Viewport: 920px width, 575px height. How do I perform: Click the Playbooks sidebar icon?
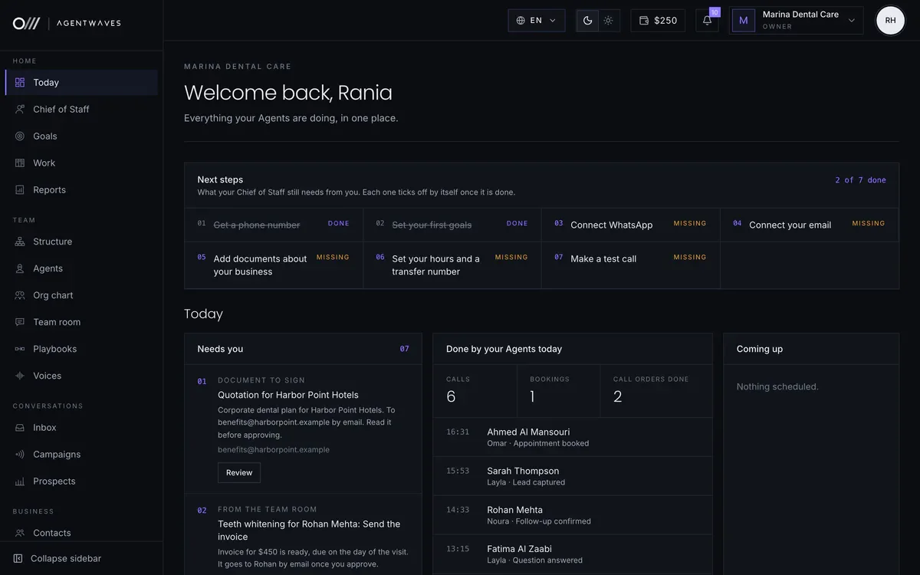20,349
